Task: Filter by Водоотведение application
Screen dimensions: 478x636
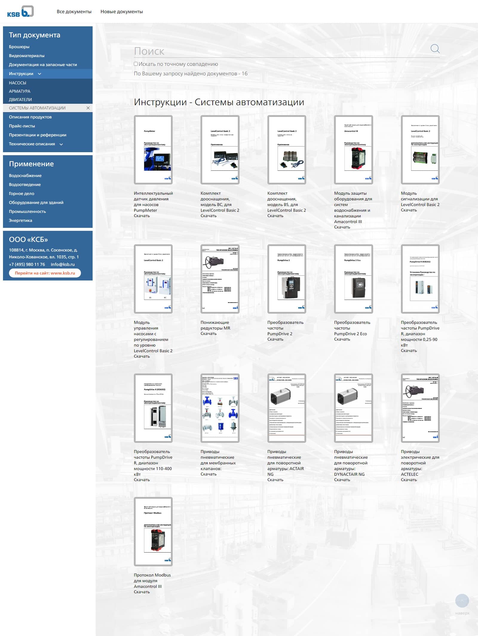Action: (x=25, y=184)
